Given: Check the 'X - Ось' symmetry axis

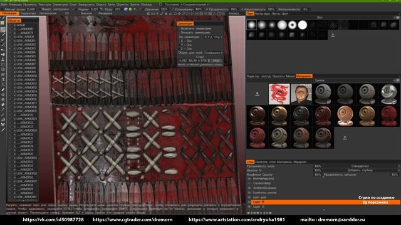Looking at the screenshot, I should [x=179, y=41].
